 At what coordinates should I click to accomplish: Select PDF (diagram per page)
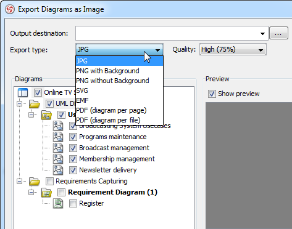tap(119, 110)
